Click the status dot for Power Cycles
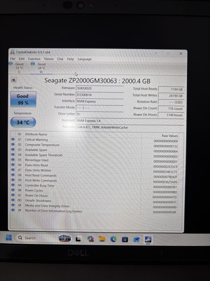The image size is (210, 281). click(x=13, y=190)
